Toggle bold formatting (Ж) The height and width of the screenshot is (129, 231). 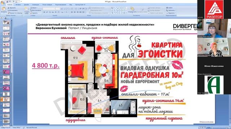point(44,12)
